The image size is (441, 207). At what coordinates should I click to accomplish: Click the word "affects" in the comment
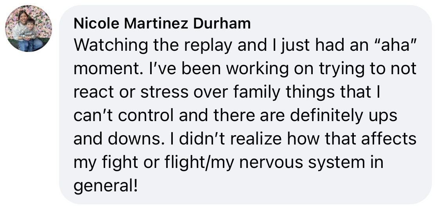pyautogui.click(x=389, y=139)
